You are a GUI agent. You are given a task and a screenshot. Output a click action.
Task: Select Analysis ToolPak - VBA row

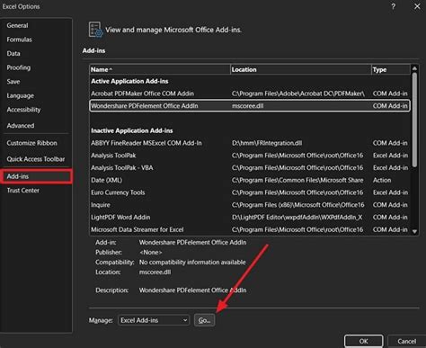pos(250,167)
